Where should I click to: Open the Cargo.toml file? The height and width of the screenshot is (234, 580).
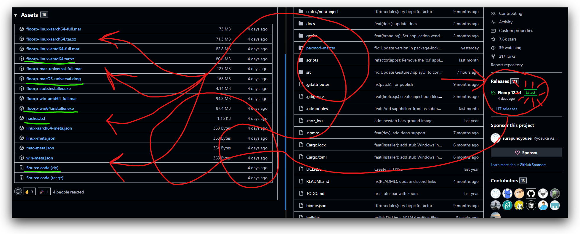click(316, 157)
